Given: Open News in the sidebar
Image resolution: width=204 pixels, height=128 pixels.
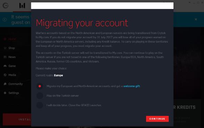Looking at the screenshot, I should coord(12,57).
